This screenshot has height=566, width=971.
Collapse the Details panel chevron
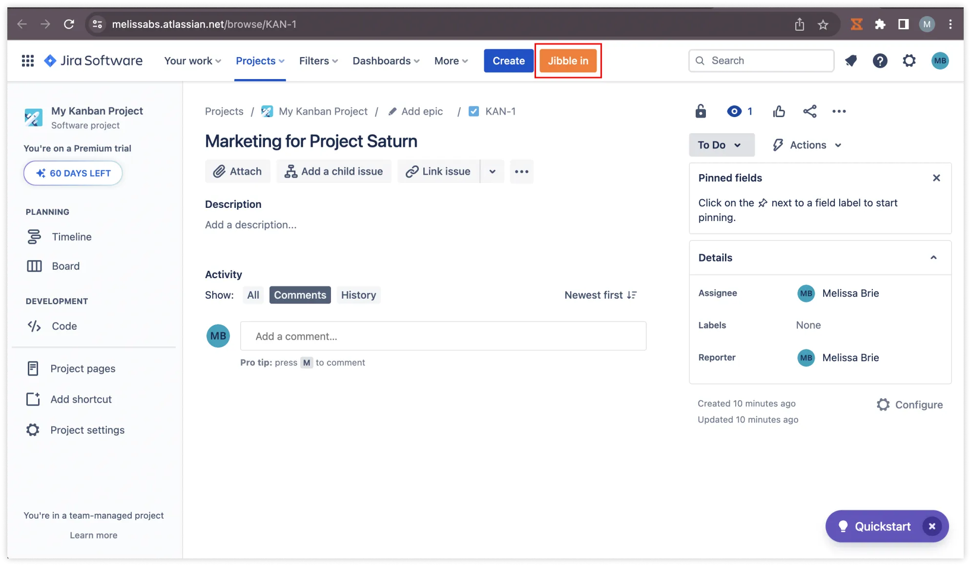[933, 258]
